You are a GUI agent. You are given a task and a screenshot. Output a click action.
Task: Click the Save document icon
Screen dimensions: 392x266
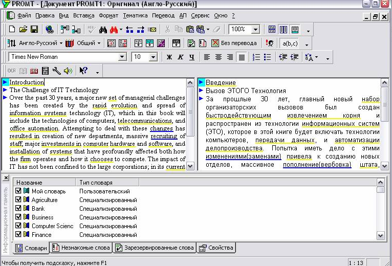pyautogui.click(x=34, y=30)
